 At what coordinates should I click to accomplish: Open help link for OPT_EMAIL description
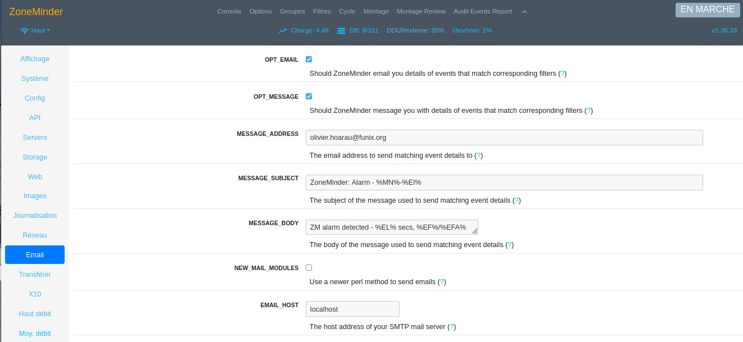coord(563,74)
